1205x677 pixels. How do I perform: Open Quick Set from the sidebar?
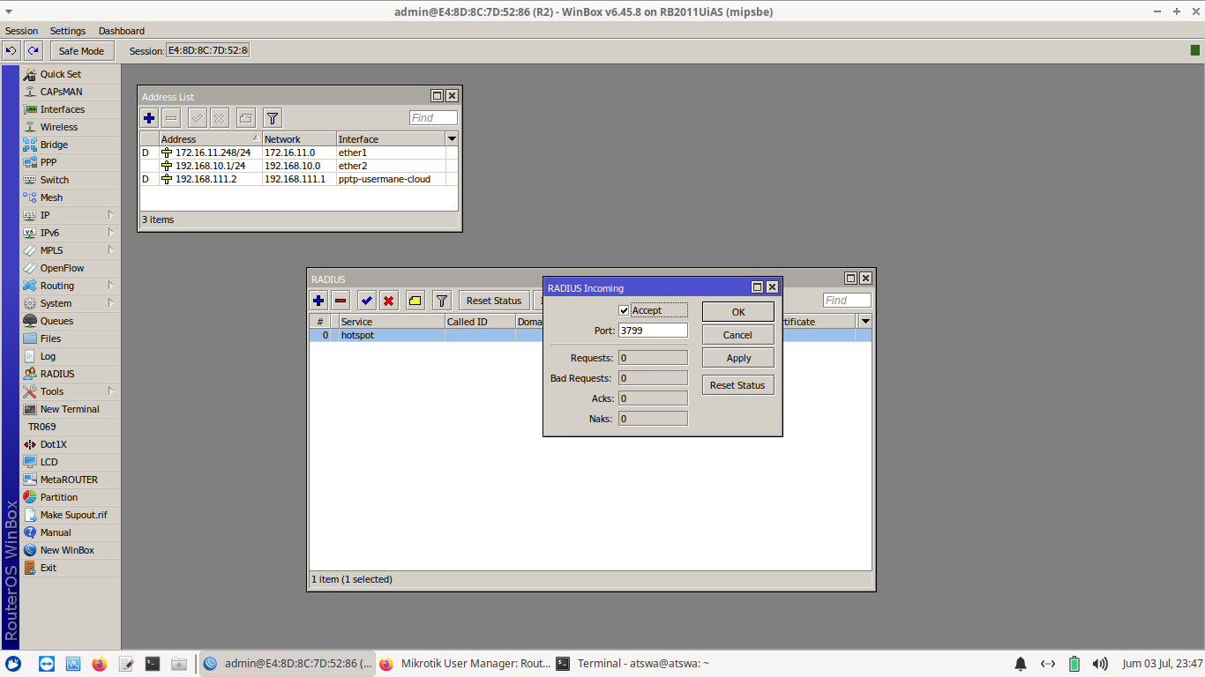point(71,74)
